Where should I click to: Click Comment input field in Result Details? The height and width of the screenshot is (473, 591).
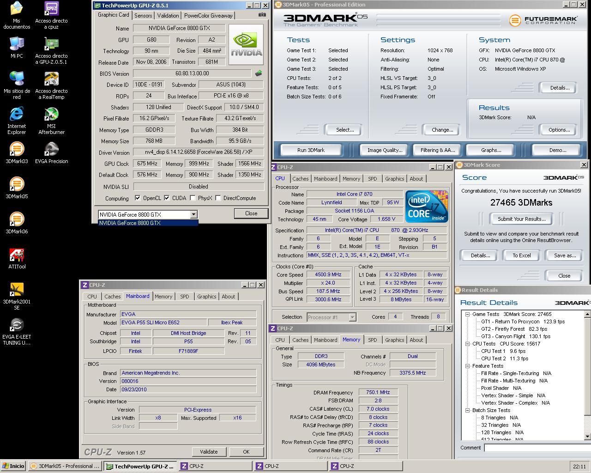point(537,448)
